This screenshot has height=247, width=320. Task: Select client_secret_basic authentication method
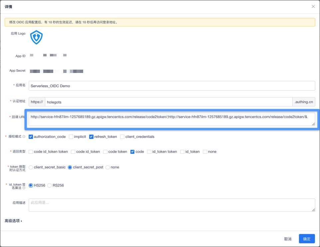(x=31, y=167)
